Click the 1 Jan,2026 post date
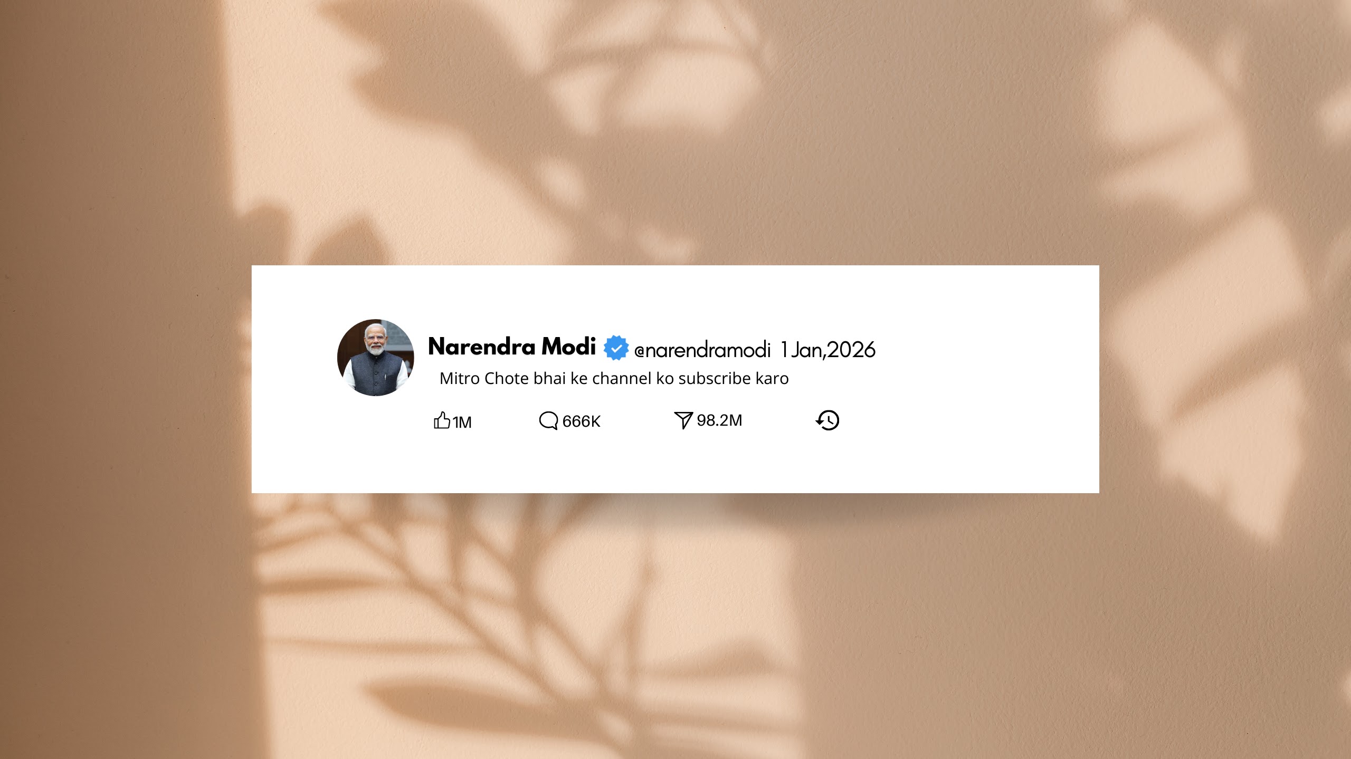 coord(828,350)
